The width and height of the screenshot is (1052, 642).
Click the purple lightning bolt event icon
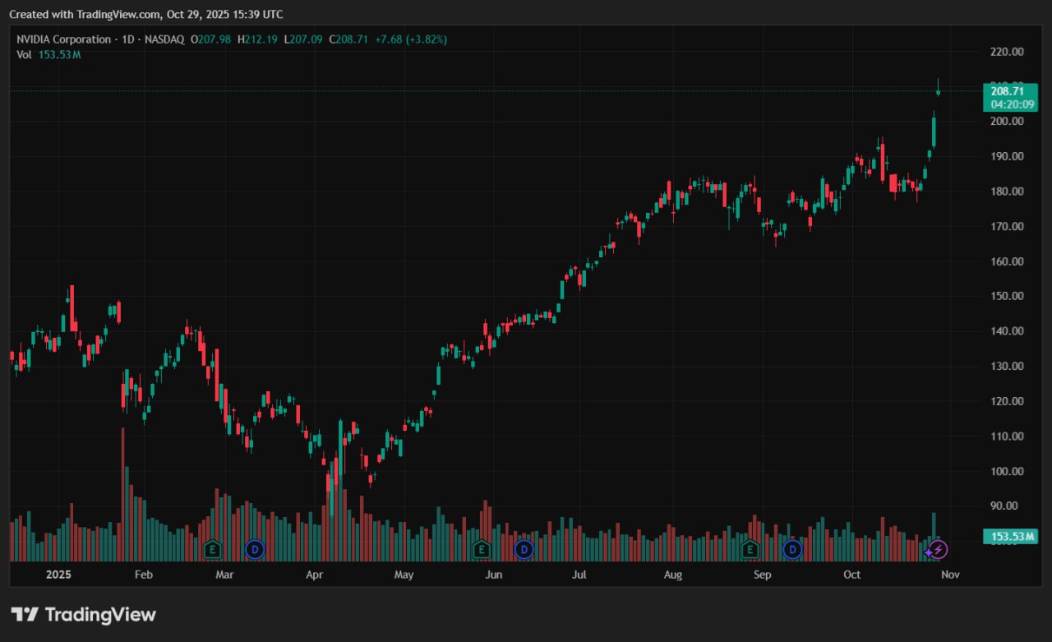939,548
